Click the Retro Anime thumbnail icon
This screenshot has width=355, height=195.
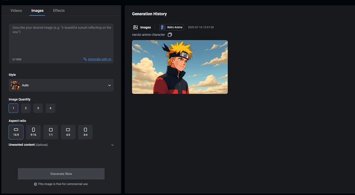click(x=163, y=27)
